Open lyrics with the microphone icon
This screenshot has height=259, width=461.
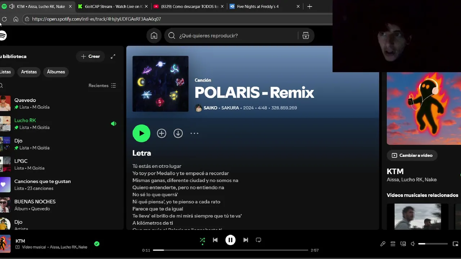[383, 244]
